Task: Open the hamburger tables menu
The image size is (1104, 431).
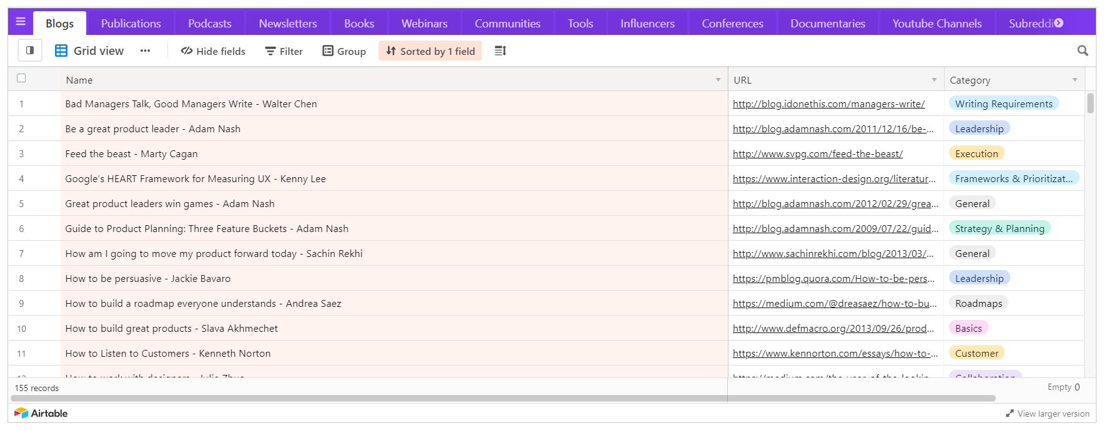Action: (21, 22)
